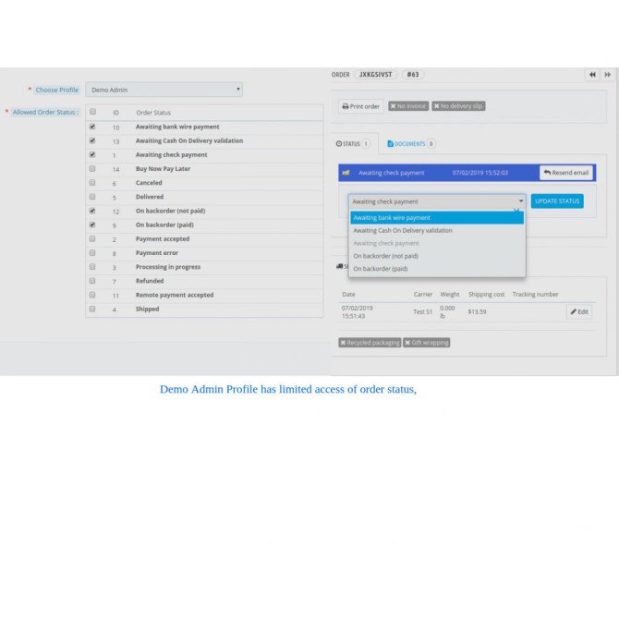Click the Choose Profile label
Image resolution: width=619 pixels, height=619 pixels.
pos(57,90)
